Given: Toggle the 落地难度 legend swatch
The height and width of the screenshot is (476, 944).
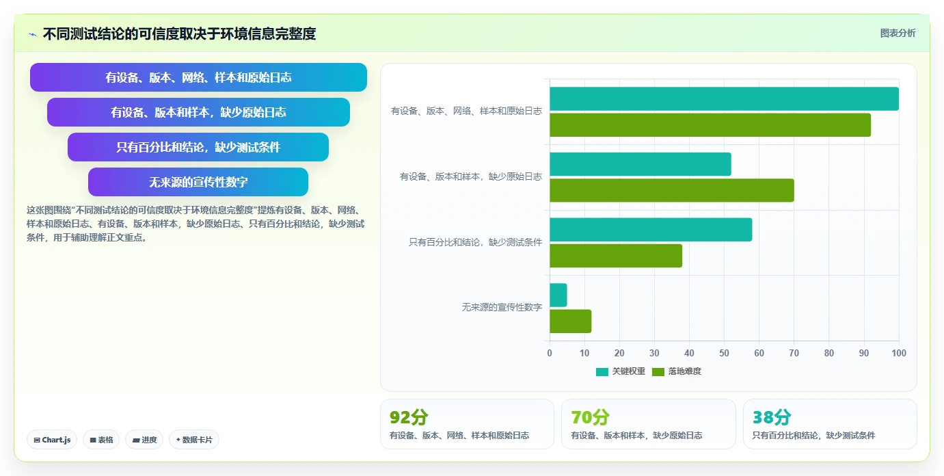Looking at the screenshot, I should tap(658, 371).
